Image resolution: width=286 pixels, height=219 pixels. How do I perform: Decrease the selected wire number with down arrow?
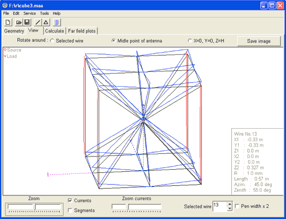click(230, 208)
